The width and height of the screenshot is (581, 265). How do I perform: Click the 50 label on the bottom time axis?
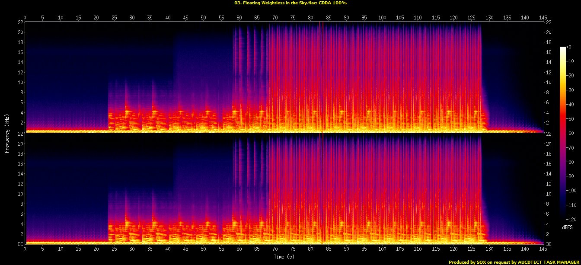203,249
